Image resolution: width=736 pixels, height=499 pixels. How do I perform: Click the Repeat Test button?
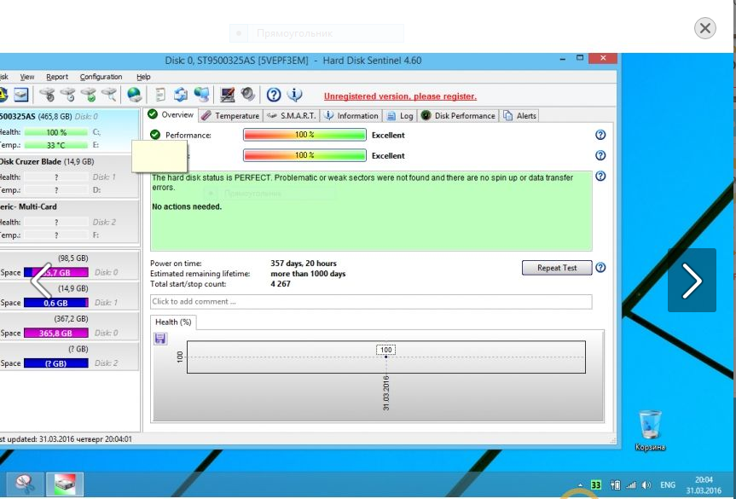coord(557,268)
